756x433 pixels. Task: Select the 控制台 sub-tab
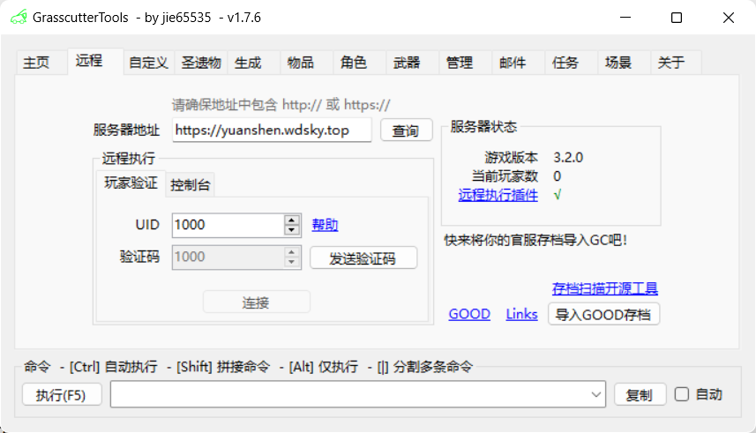(191, 185)
